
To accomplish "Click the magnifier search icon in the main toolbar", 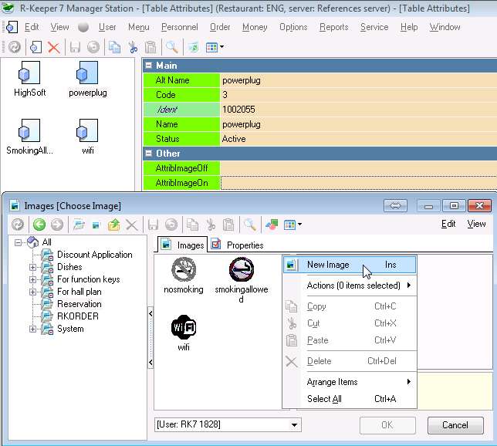I will (x=172, y=47).
